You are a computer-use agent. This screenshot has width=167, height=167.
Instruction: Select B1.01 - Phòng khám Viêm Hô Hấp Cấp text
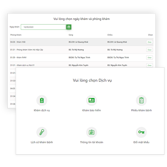[27, 50]
